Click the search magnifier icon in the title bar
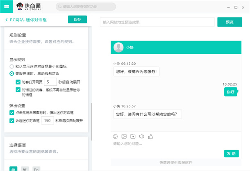 click(59, 7)
